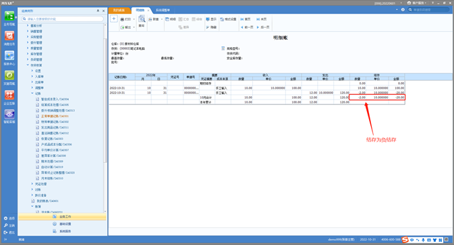Open 结算成本处理/IA0305 item
This screenshot has height=245, width=454.
click(x=55, y=105)
